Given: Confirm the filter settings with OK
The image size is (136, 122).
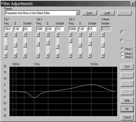Looking at the screenshot, I should click(x=127, y=109).
